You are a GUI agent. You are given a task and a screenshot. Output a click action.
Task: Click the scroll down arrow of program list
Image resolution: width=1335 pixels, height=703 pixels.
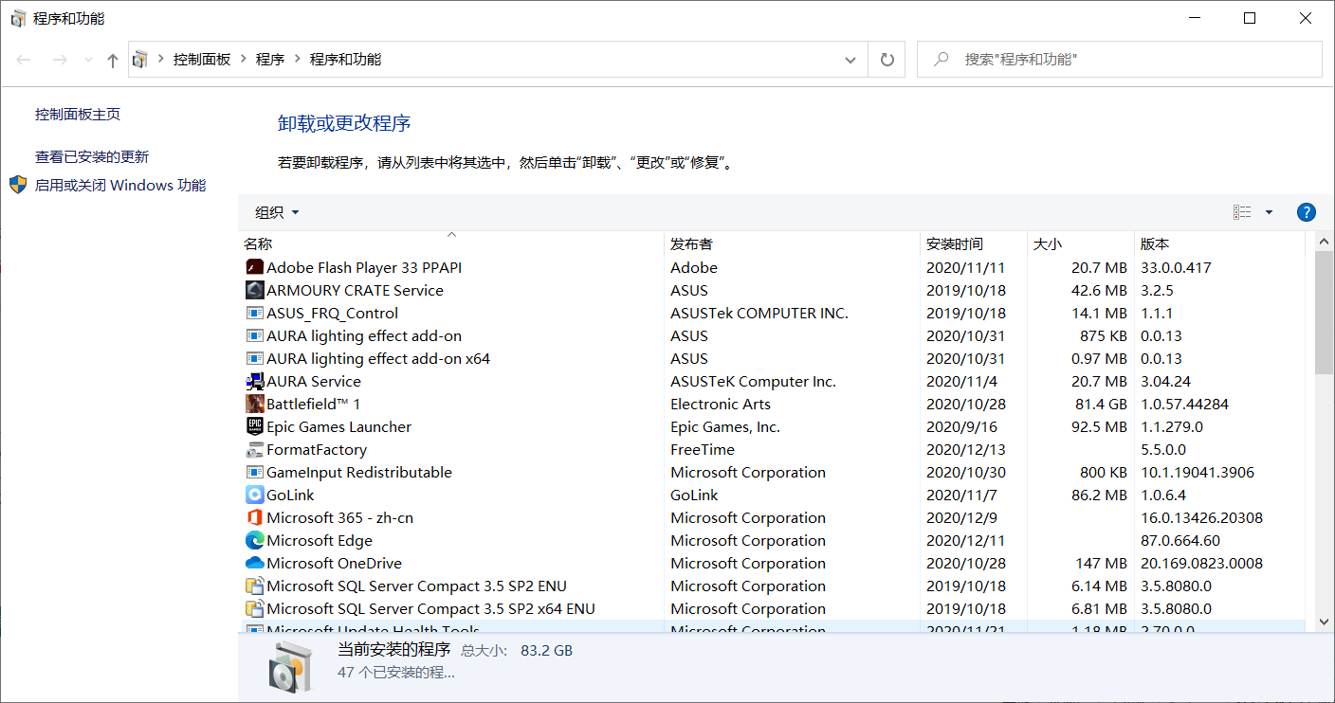1325,622
